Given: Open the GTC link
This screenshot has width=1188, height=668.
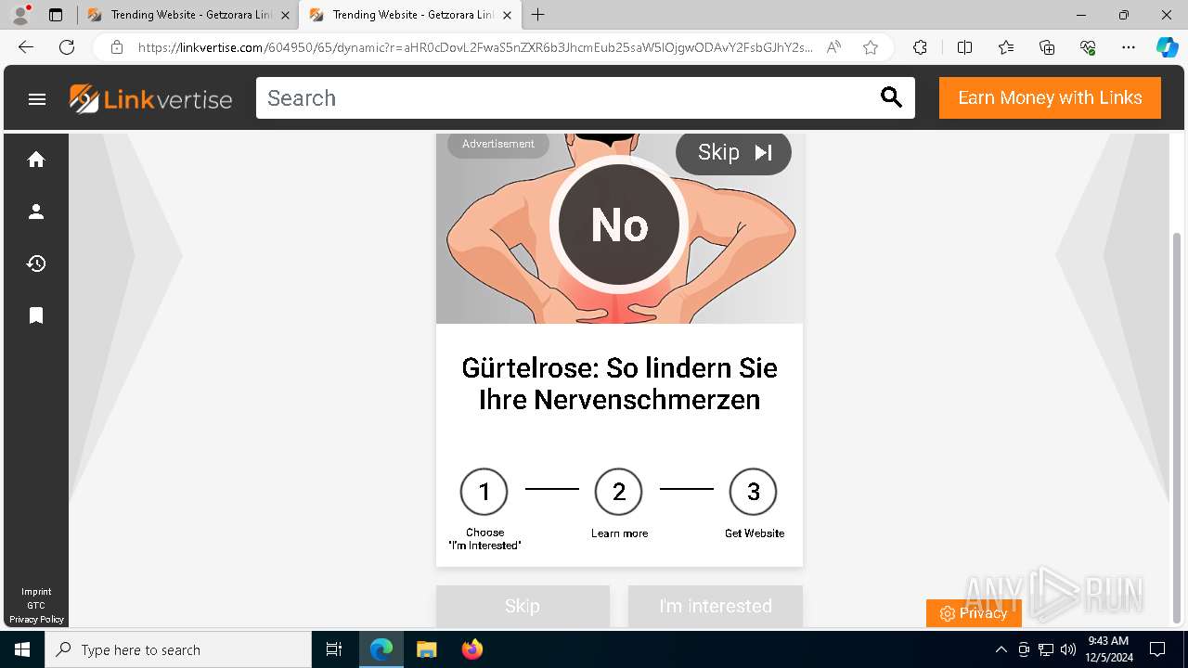Looking at the screenshot, I should pos(36,606).
